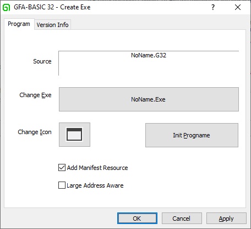Viewport: 251px width, 229px height.
Task: Click the question mark help button
Action: [213, 7]
